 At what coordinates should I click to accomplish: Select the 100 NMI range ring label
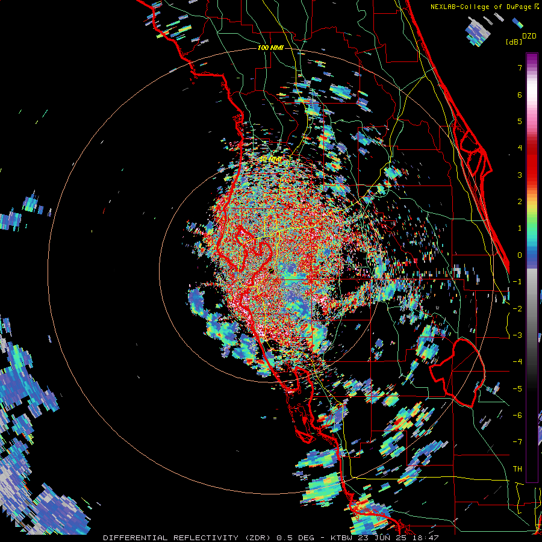(270, 48)
